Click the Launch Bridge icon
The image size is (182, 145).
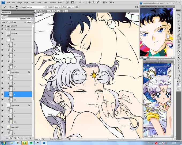tap(67, 2)
